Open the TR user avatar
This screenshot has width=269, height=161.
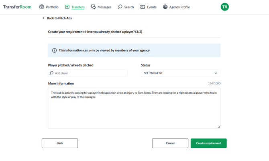click(224, 7)
